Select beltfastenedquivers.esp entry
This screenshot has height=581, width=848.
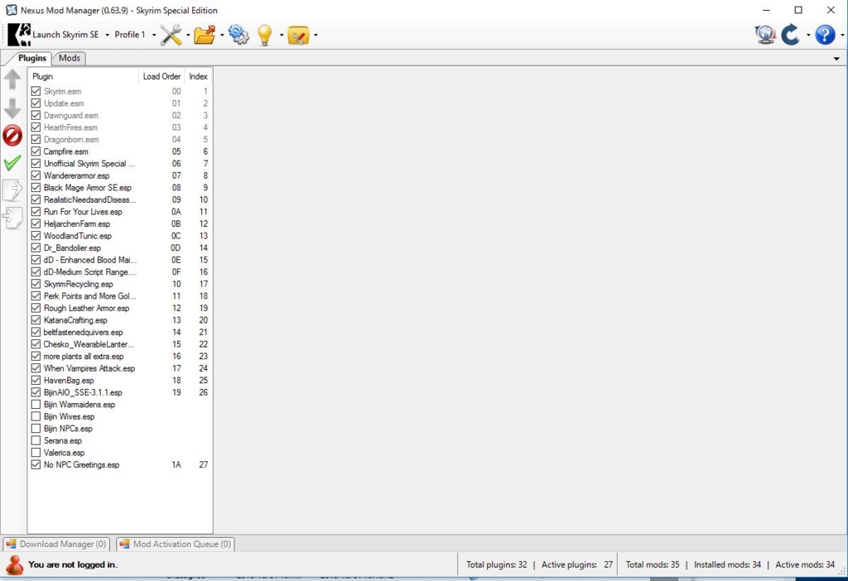pos(120,333)
